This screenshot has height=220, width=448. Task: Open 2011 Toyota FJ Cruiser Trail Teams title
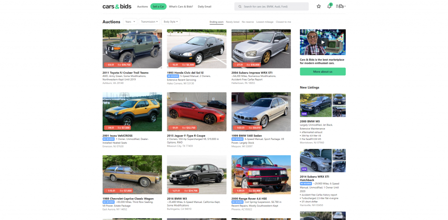pos(126,73)
